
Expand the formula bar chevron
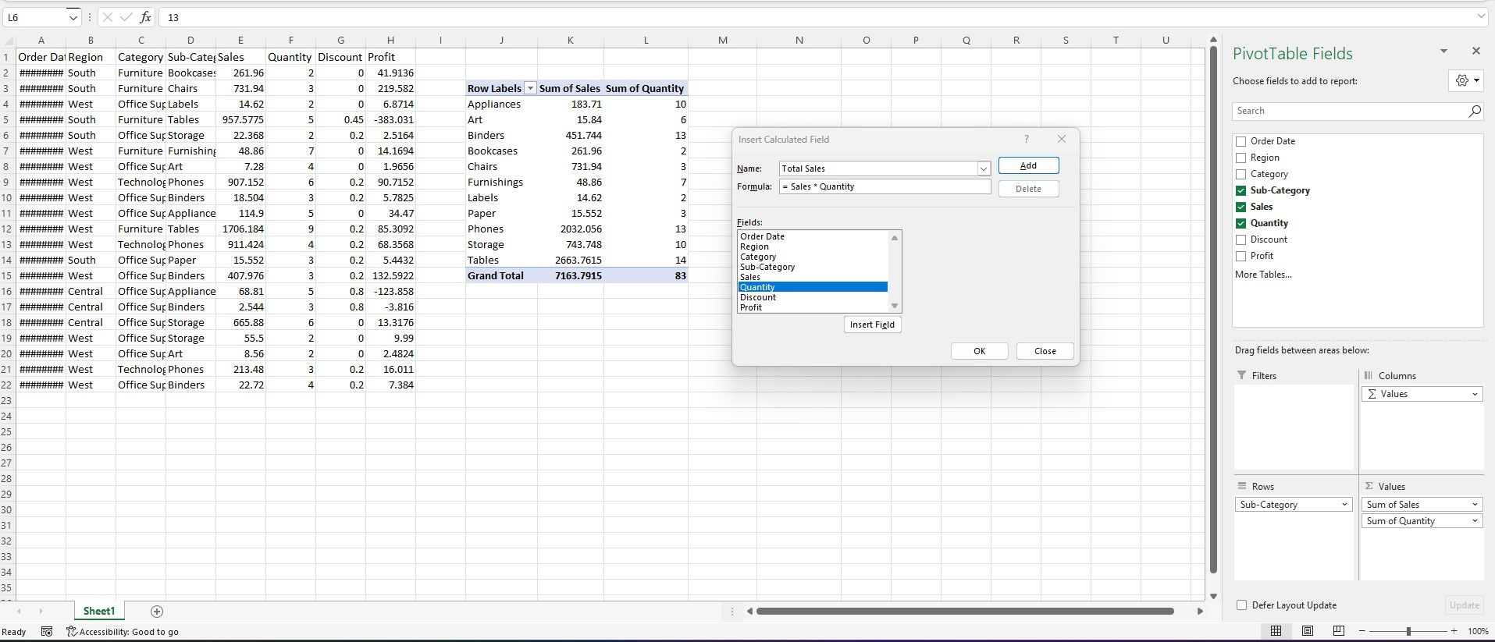coord(1481,16)
